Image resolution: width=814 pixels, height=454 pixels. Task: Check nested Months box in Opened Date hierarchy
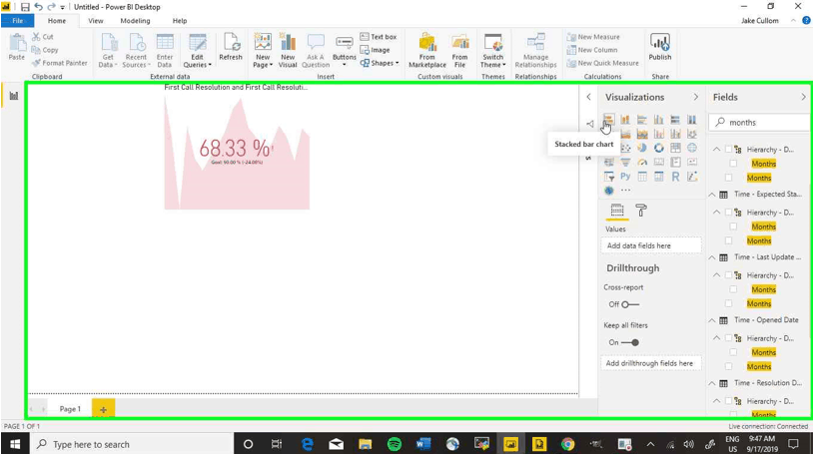pyautogui.click(x=733, y=352)
